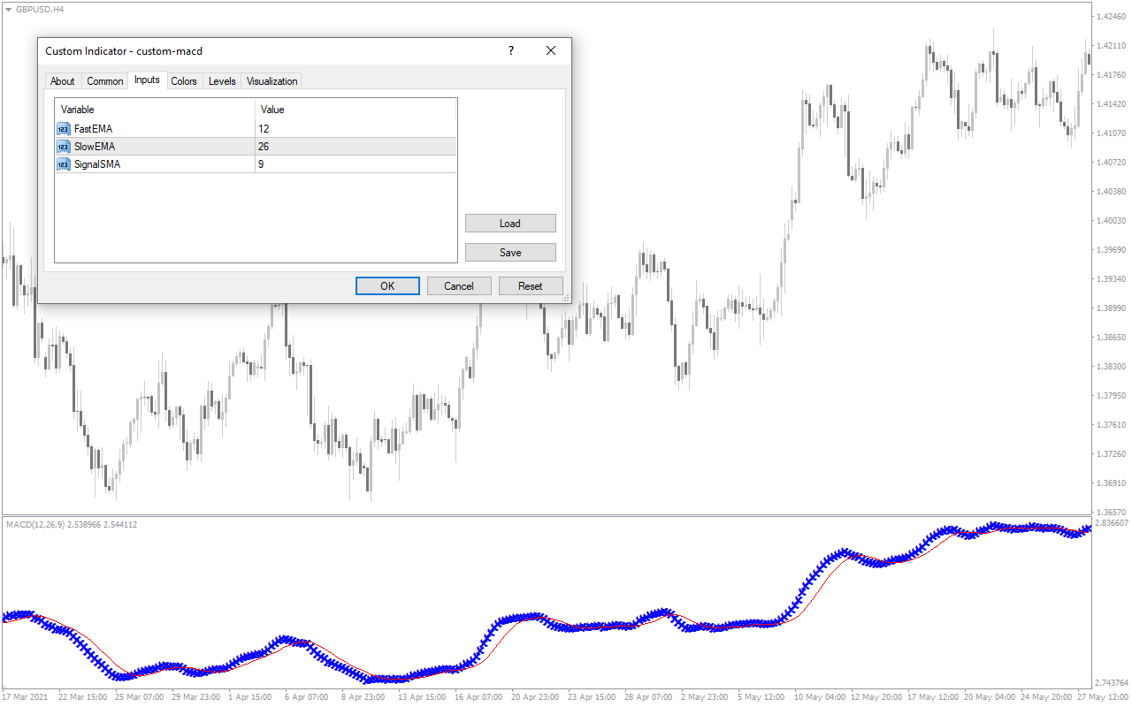Confirm with the OK button
This screenshot has width=1132, height=707.
(387, 286)
